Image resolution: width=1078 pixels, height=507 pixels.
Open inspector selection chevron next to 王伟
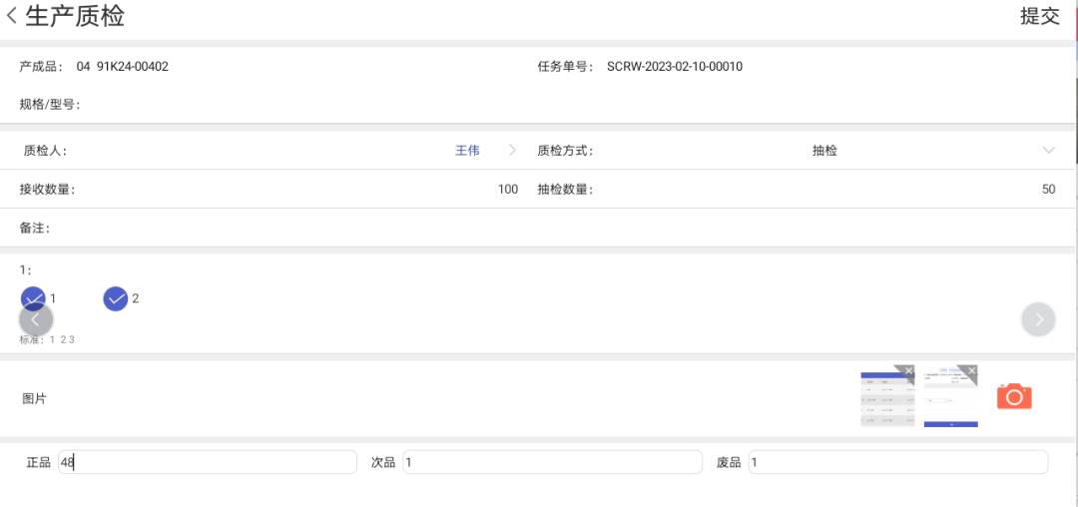click(512, 151)
